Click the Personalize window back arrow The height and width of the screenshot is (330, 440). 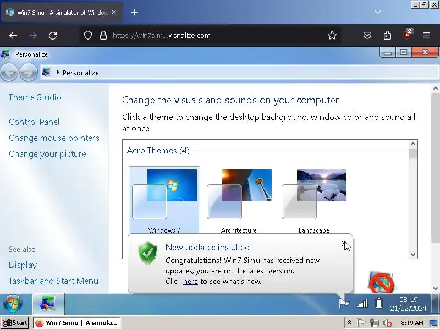pos(9,73)
